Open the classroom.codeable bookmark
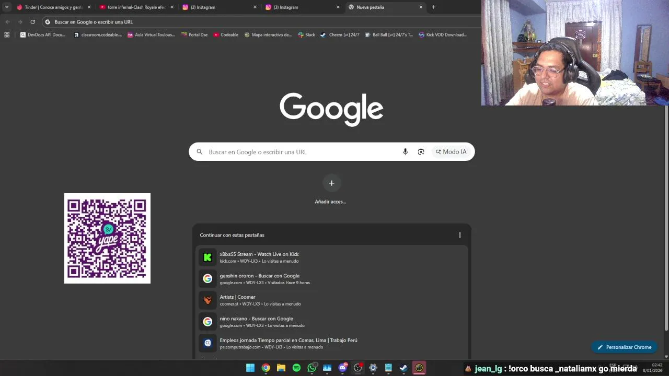Screen dimensions: 669x376 98,35
